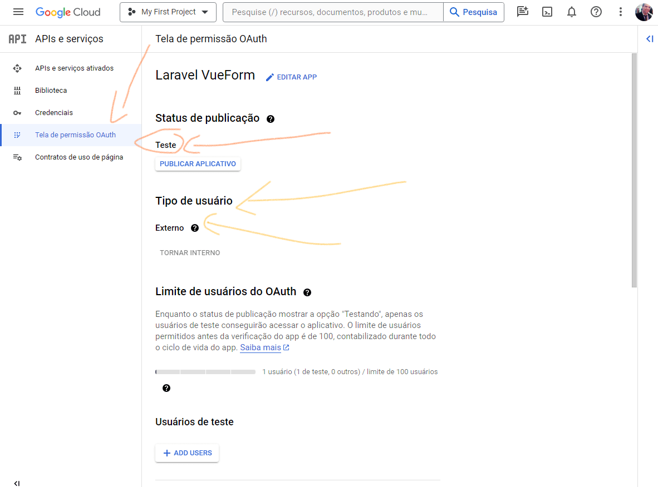Expand the right side panel
The height and width of the screenshot is (487, 658).
point(649,39)
